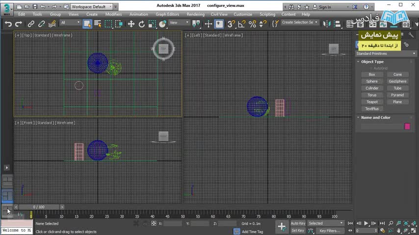The width and height of the screenshot is (419, 235).
Task: Click the Redo arrow in main toolbar
Action: tap(19, 24)
